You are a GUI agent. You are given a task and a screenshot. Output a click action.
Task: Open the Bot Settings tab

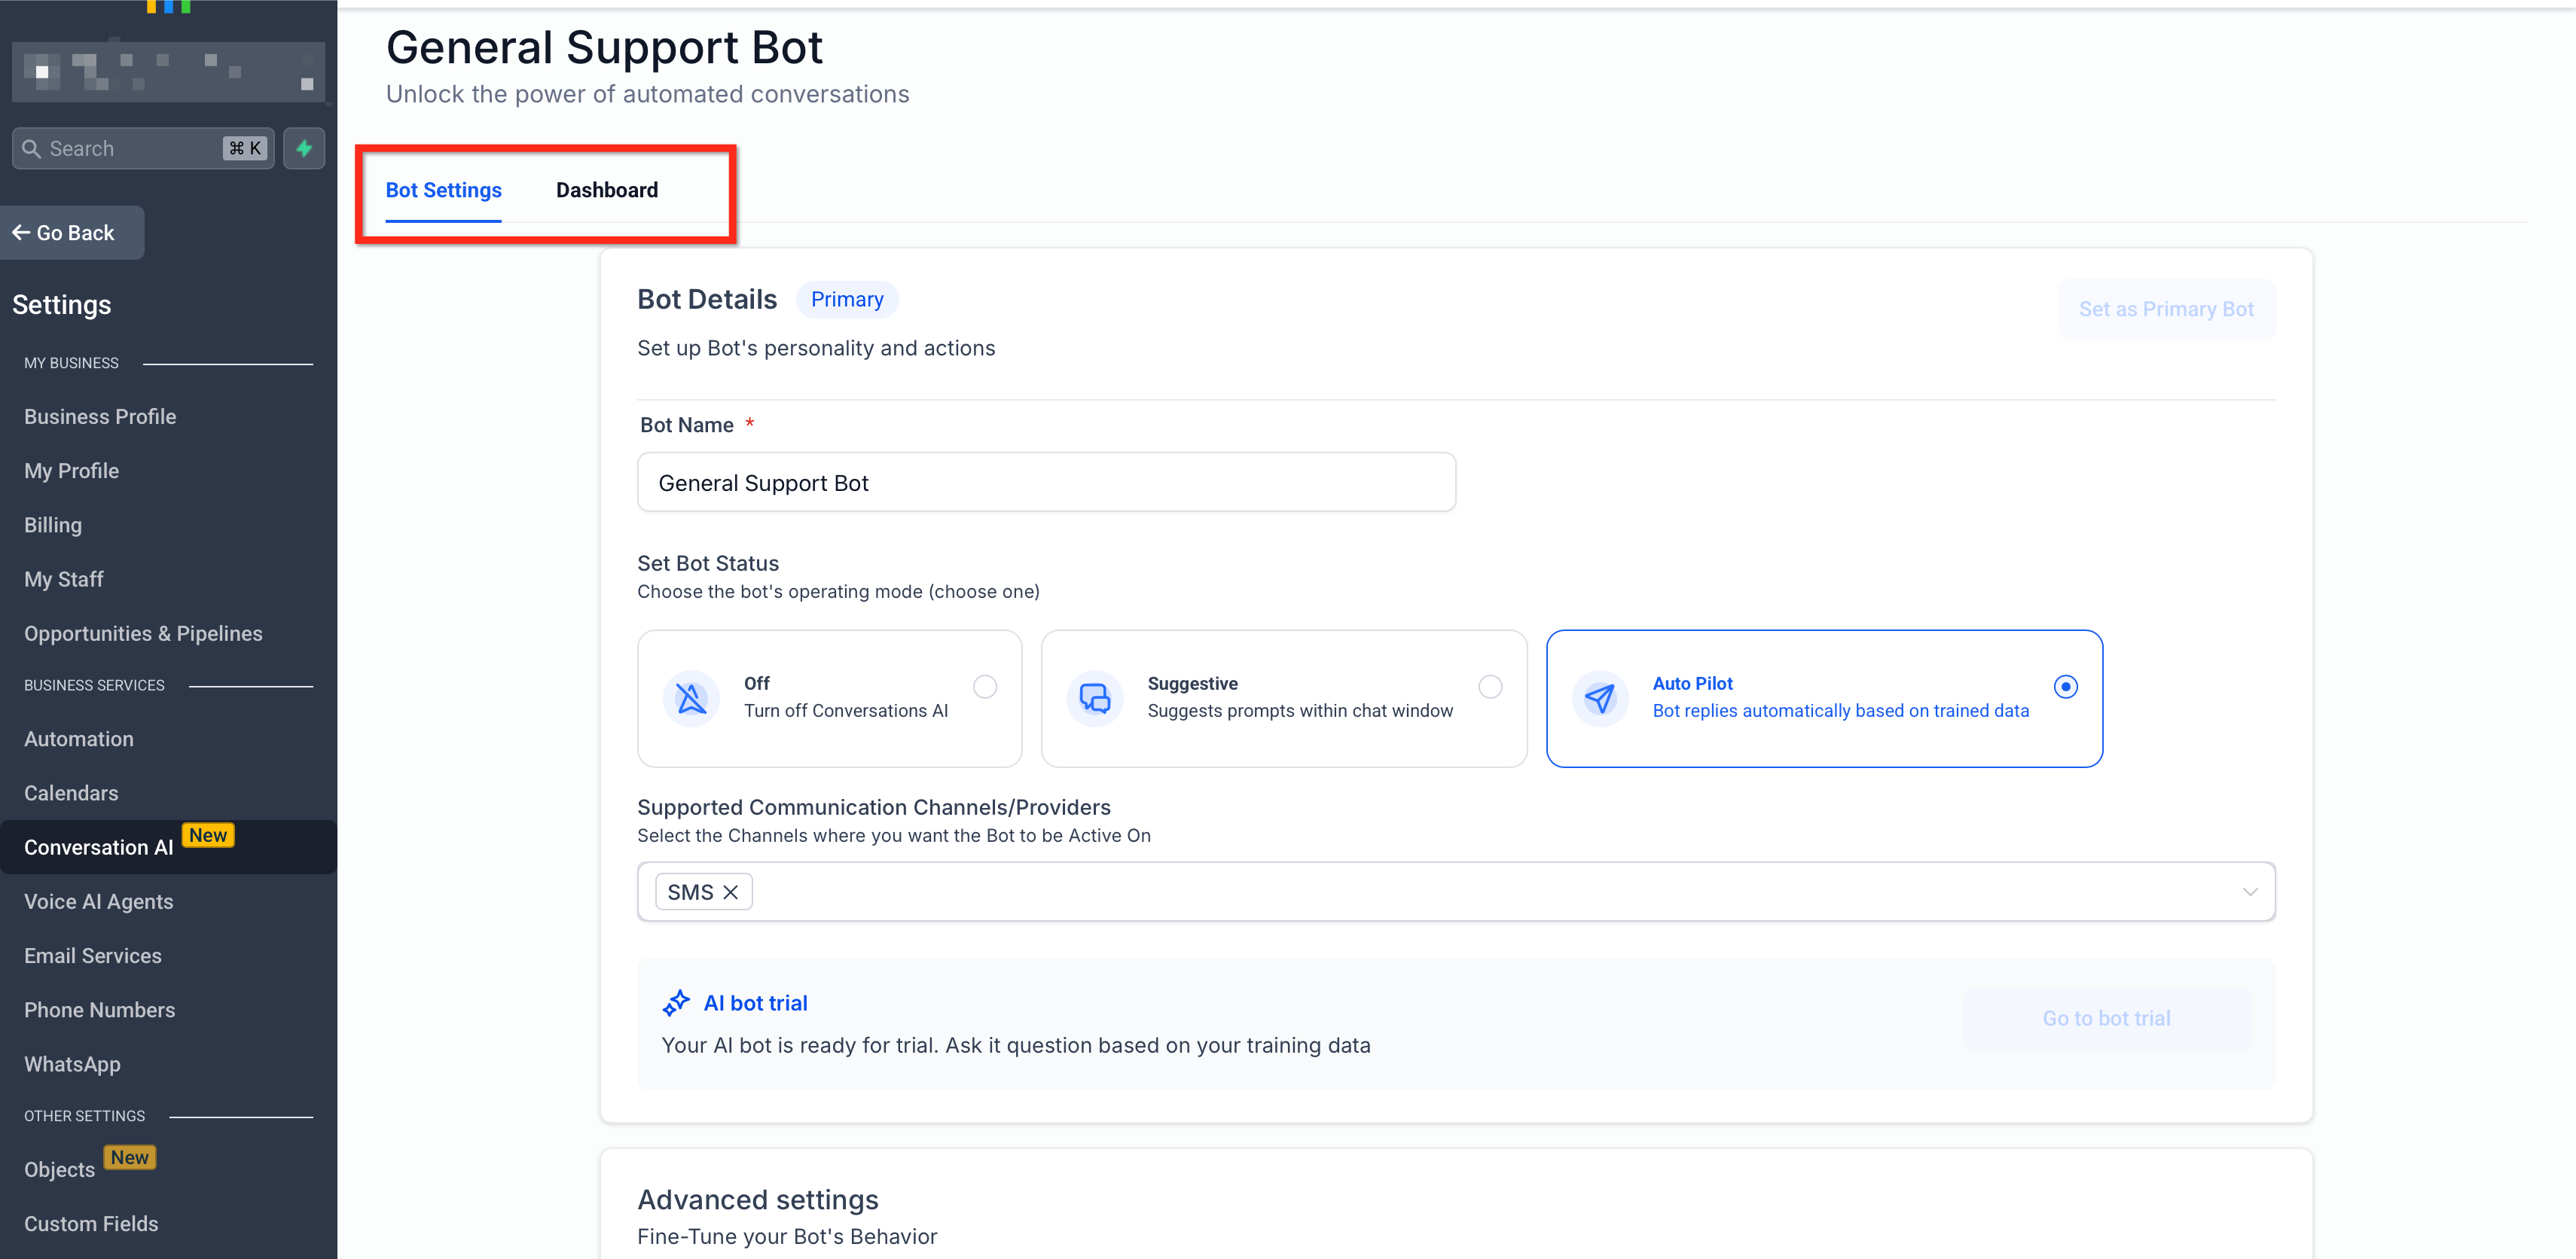click(x=443, y=190)
